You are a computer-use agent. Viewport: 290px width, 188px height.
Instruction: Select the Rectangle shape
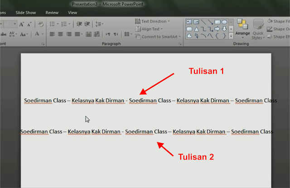[217, 22]
